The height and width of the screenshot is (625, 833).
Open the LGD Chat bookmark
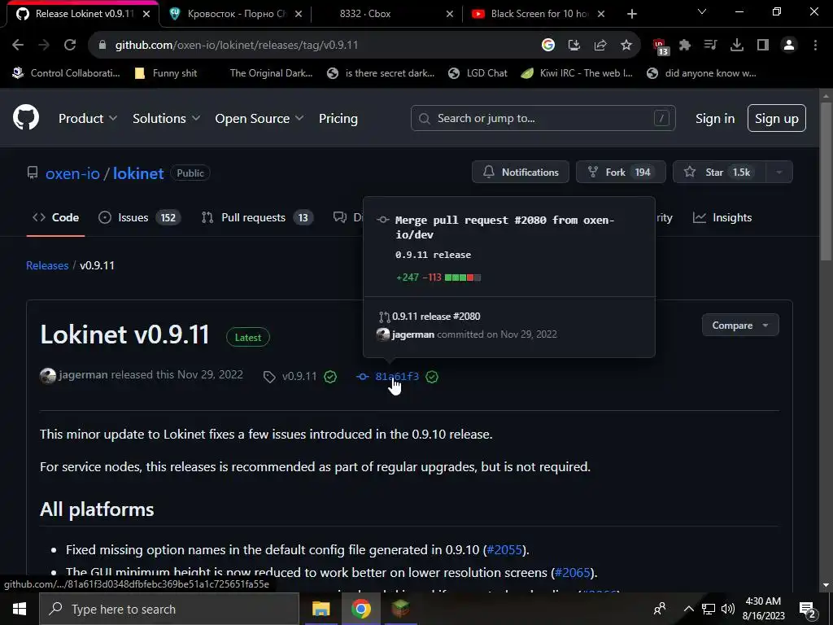coord(478,73)
